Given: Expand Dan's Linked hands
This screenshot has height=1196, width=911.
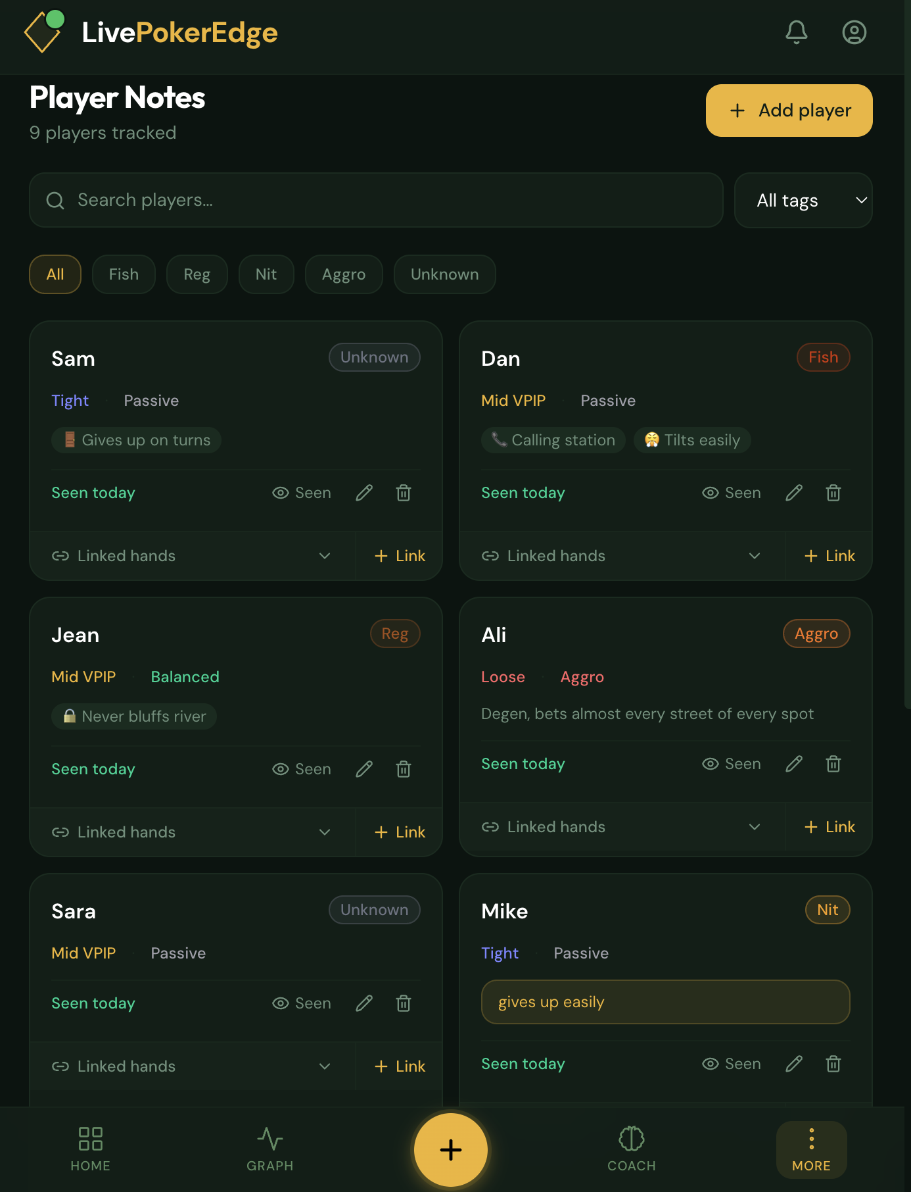Looking at the screenshot, I should pos(622,556).
